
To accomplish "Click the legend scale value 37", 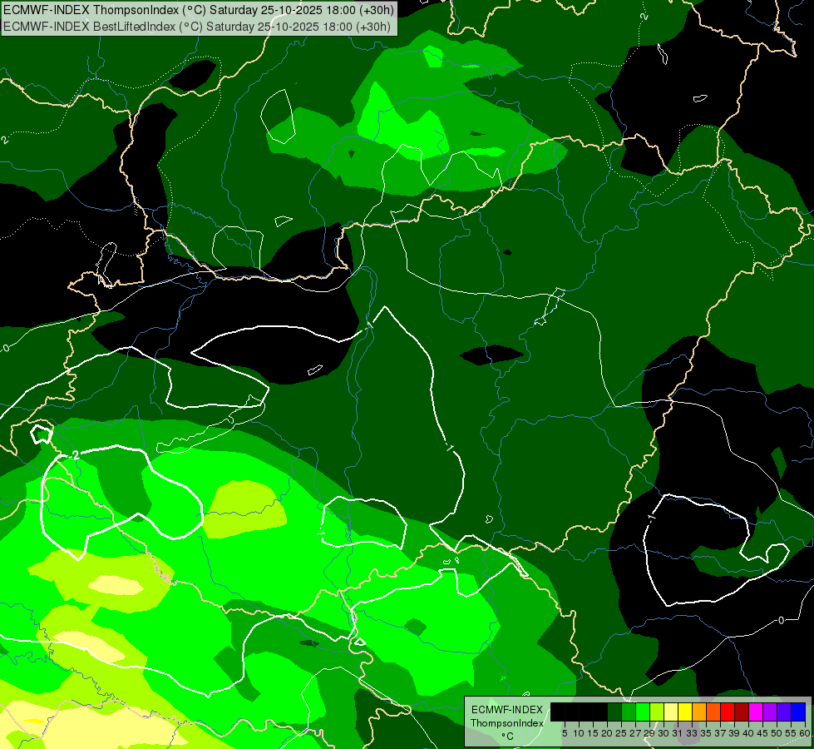I will tap(721, 733).
